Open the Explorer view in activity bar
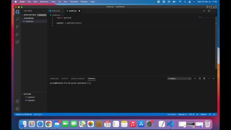This screenshot has height=130, width=231. pyautogui.click(x=17, y=12)
